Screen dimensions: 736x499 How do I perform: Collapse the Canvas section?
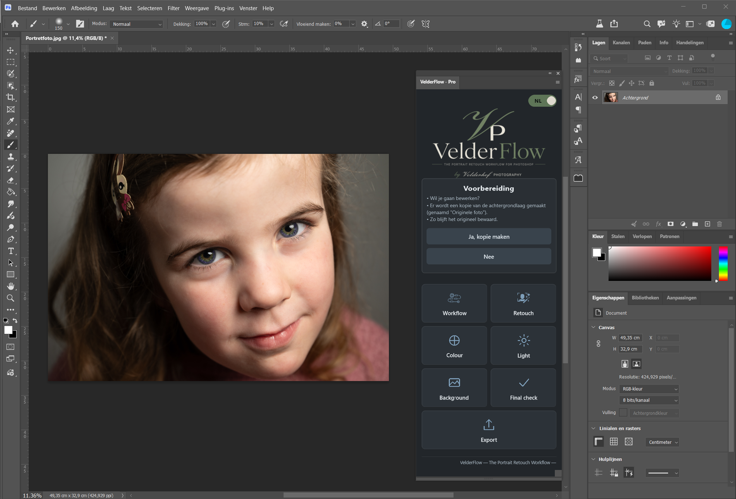tap(593, 327)
